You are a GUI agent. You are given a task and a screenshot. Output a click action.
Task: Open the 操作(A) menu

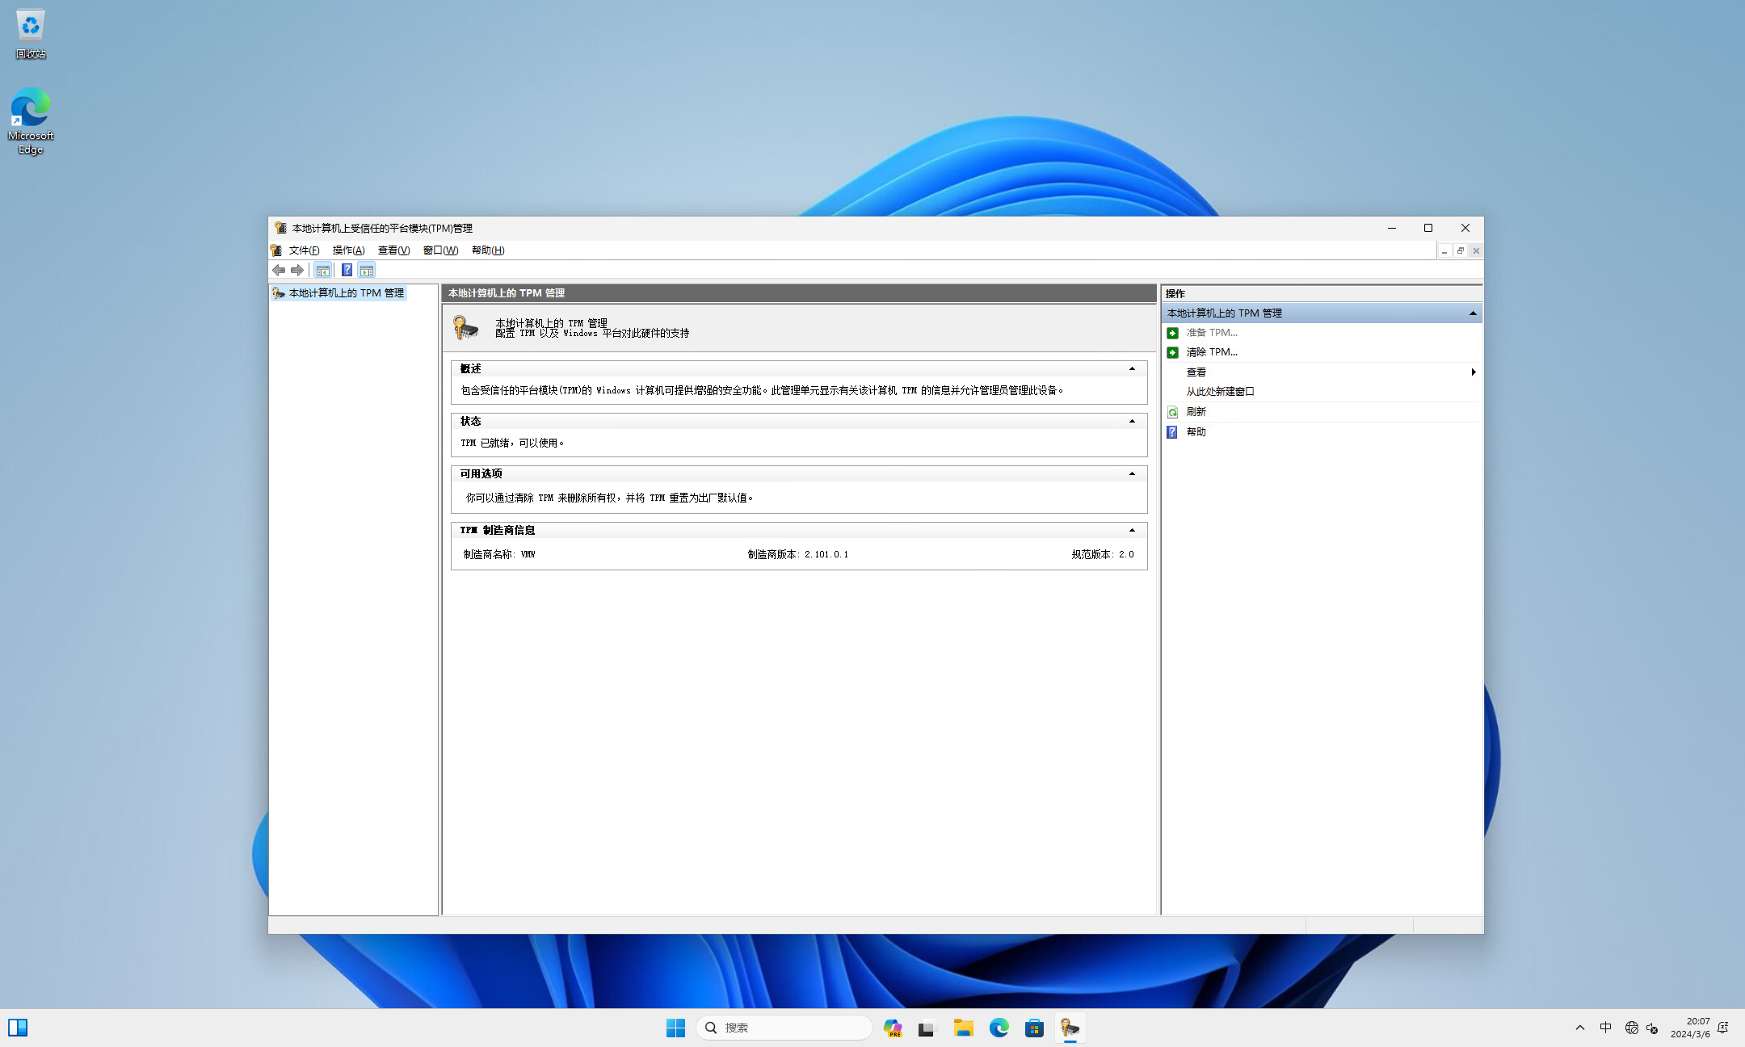point(349,250)
